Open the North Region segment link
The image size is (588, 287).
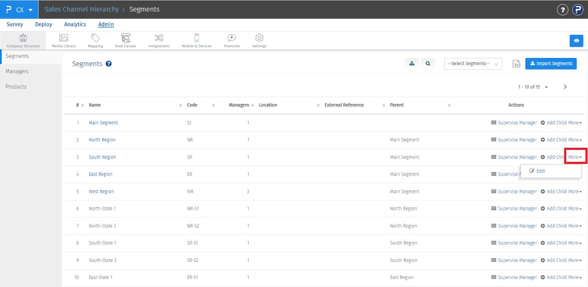[x=102, y=140]
